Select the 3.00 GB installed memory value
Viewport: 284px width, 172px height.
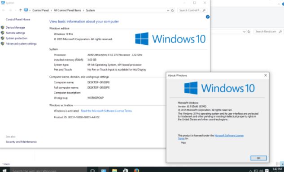tap(92, 60)
